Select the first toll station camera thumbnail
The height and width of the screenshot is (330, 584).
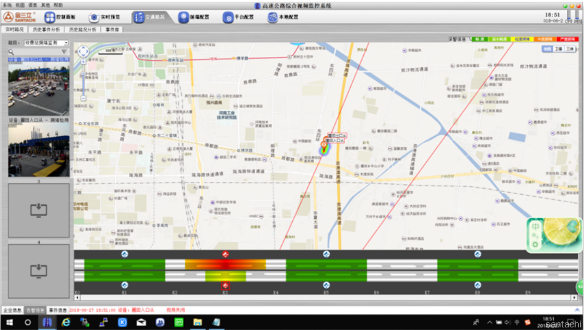(39, 89)
